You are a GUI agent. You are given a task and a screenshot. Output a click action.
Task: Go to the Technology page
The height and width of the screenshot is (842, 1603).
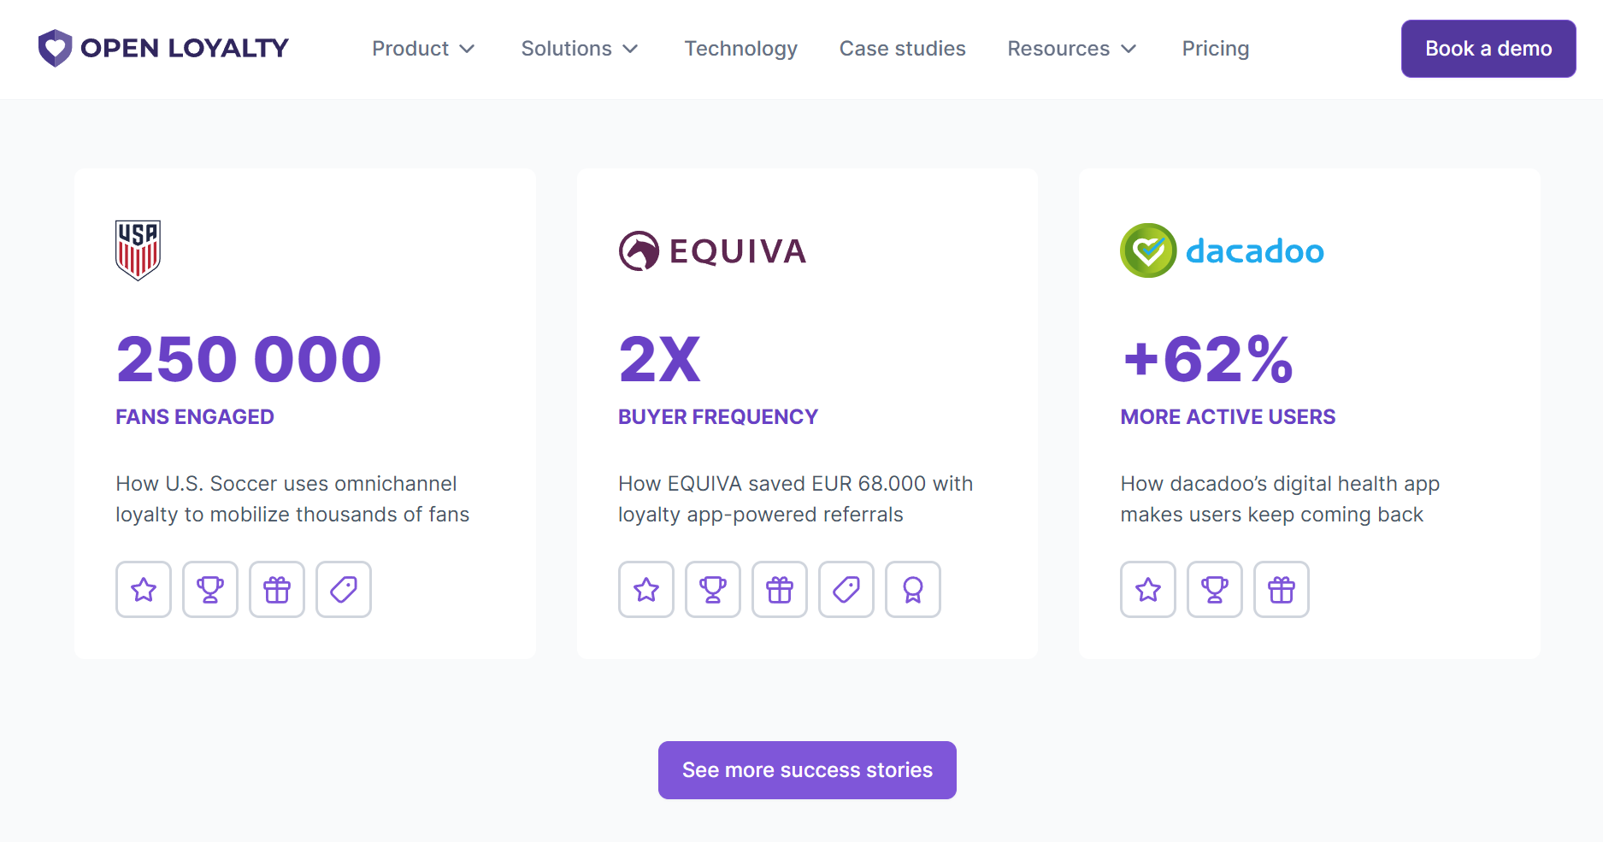point(740,49)
